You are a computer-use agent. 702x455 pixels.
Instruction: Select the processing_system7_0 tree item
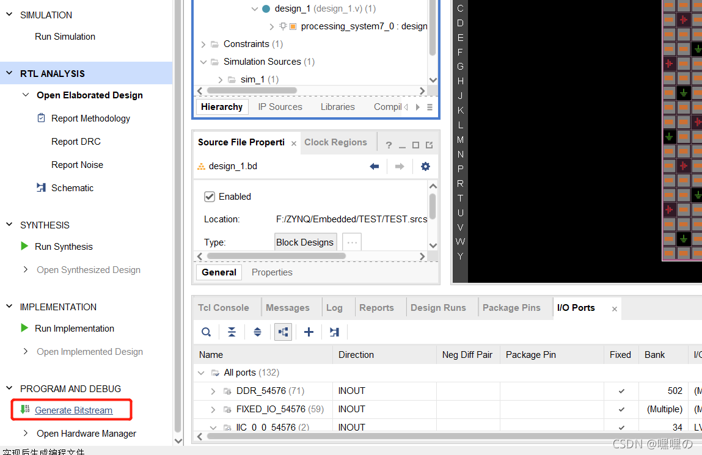[364, 26]
